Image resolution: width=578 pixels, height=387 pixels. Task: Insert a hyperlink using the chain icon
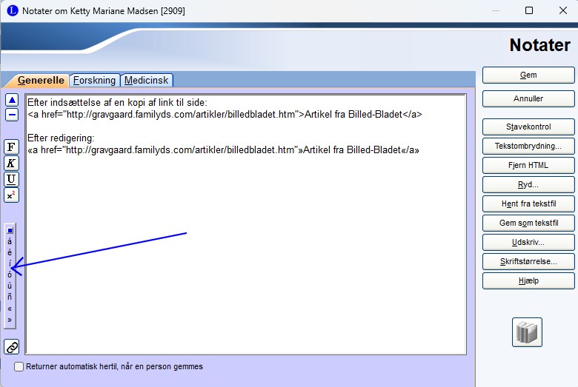(11, 346)
